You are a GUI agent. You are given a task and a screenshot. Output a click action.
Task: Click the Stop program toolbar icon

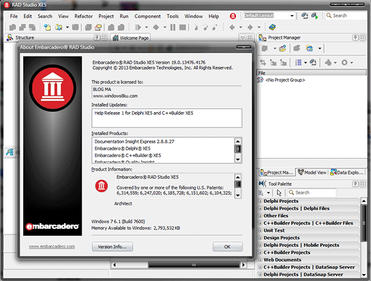[x=182, y=28]
